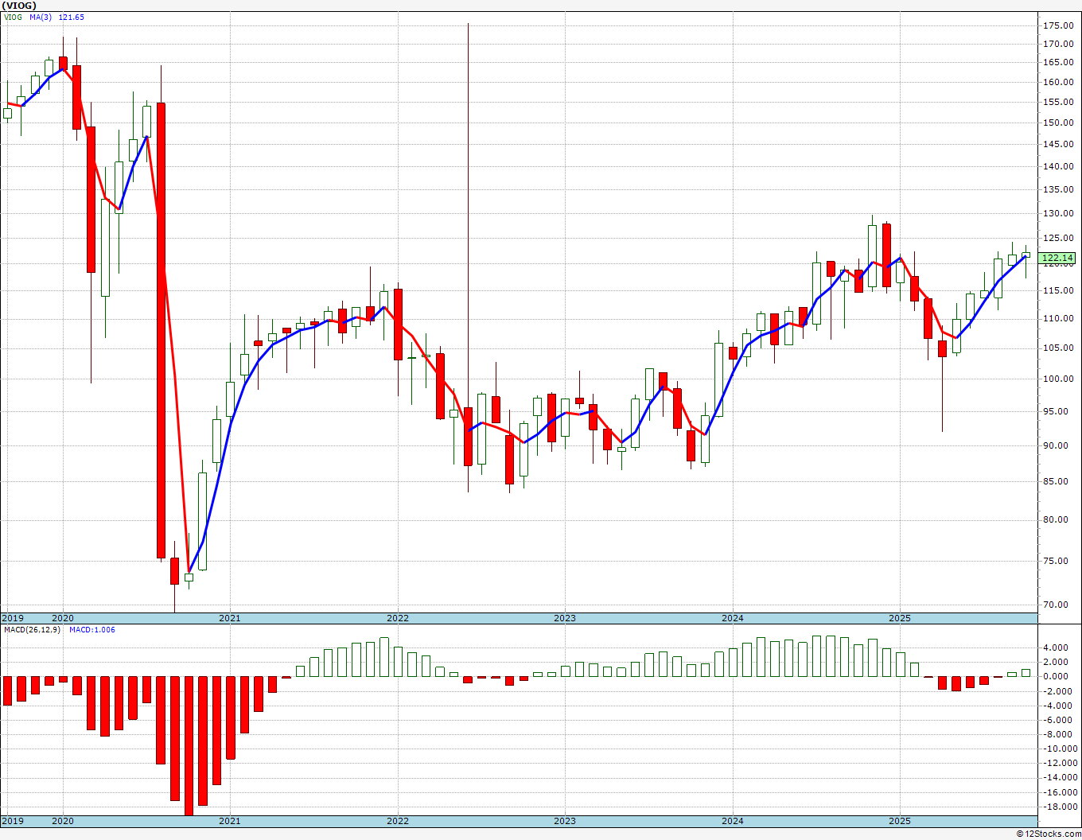This screenshot has width=1082, height=840.
Task: Click 2022 on the price chart time axis
Action: click(x=397, y=618)
